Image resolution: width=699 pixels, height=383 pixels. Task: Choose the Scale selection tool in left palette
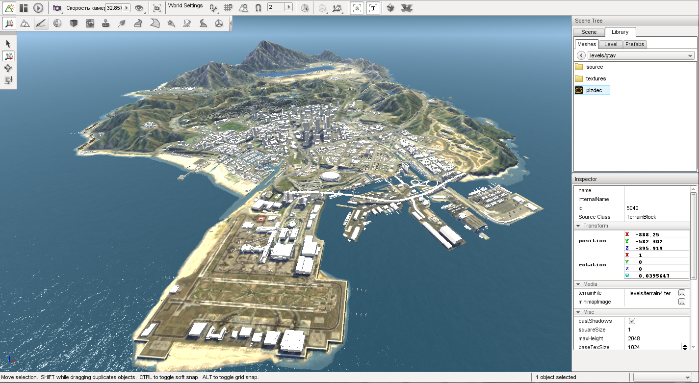[x=8, y=80]
